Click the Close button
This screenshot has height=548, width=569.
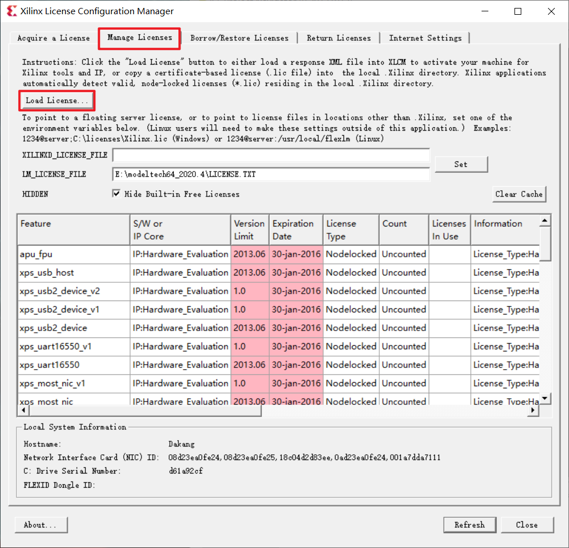click(527, 525)
